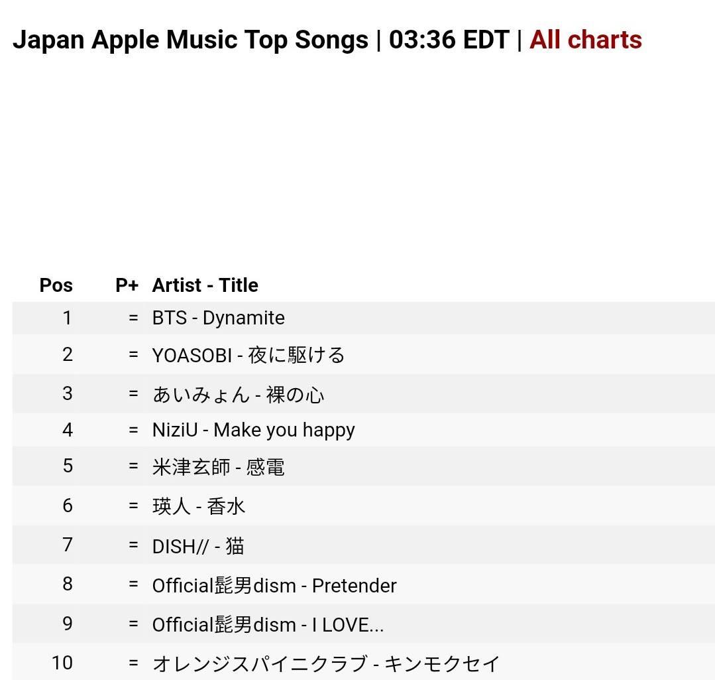Click the Pos column header
This screenshot has height=680, width=715.
(56, 285)
